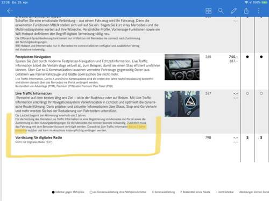Tap the navigation display photo thumbnail
Viewport: 269px width, 201px height.
tap(182, 67)
